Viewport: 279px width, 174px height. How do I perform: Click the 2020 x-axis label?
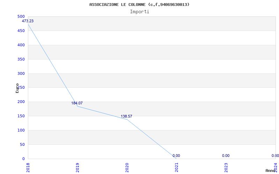tap(127, 168)
